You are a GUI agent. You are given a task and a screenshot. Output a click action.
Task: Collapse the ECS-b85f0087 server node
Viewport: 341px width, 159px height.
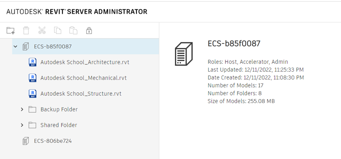[x=15, y=47]
